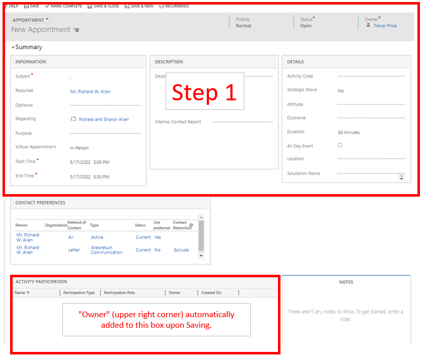This screenshot has width=426, height=360.
Task: Open the menu icon beside New Appointment
Action: coord(77,30)
